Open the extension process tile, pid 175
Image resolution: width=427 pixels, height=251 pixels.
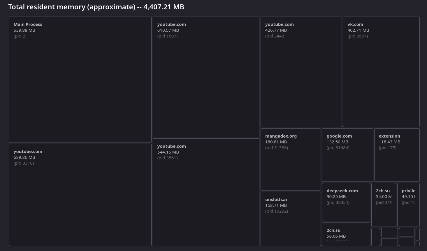click(x=397, y=155)
